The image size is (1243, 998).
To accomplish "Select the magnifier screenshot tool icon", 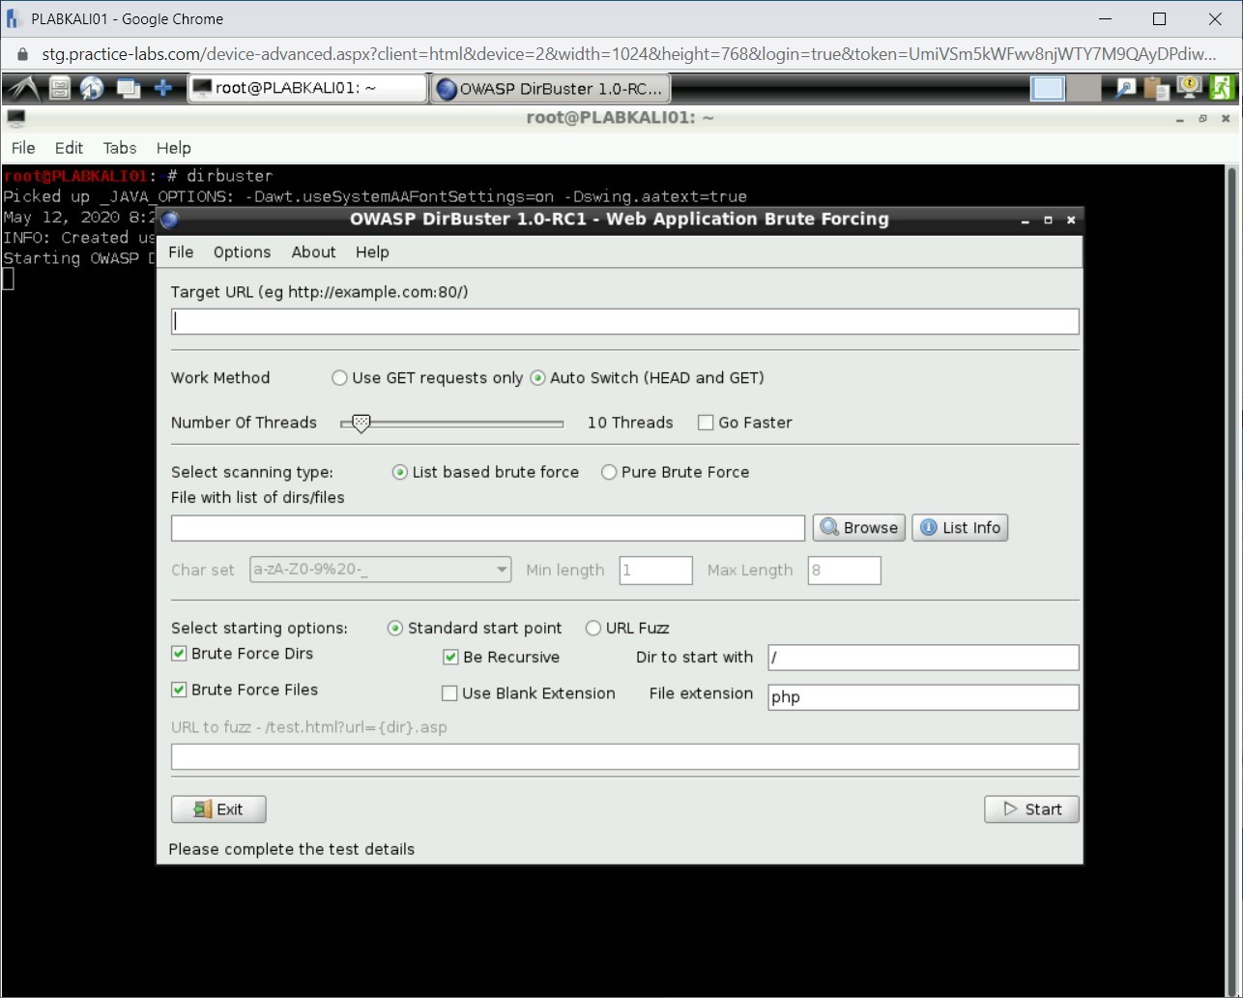I will click(1124, 87).
